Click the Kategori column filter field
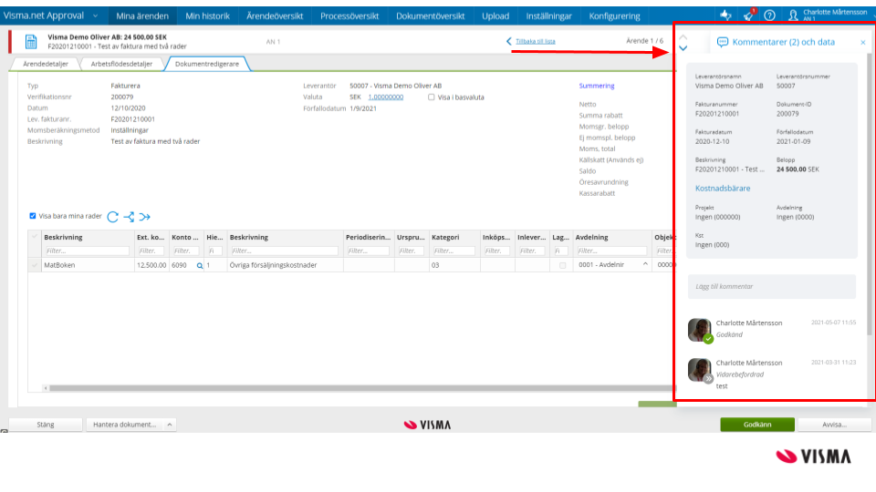 click(x=454, y=251)
